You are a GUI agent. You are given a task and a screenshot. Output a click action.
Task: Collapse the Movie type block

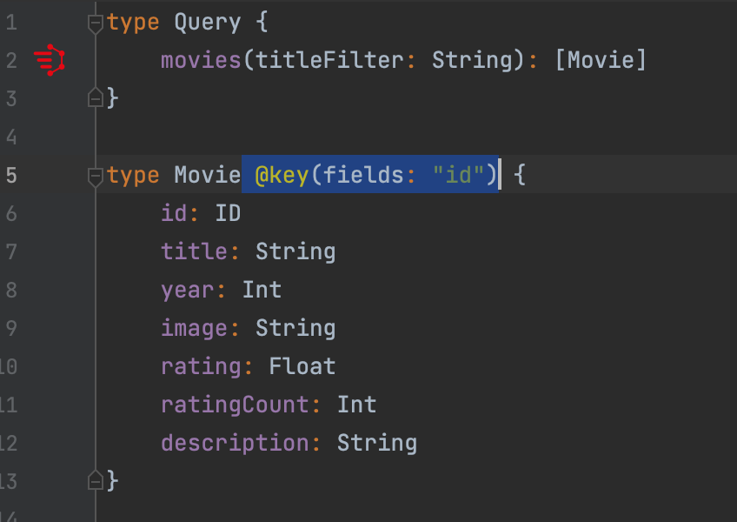(x=96, y=177)
